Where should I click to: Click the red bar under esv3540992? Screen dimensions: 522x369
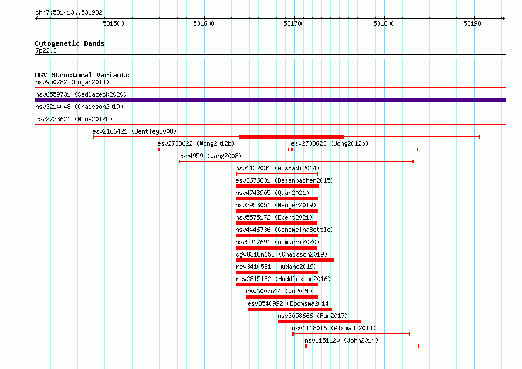(x=290, y=309)
